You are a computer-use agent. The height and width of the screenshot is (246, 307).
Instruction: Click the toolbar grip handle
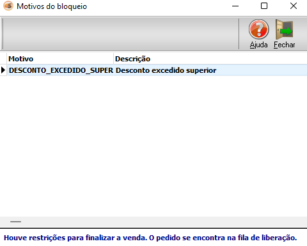coord(3,34)
